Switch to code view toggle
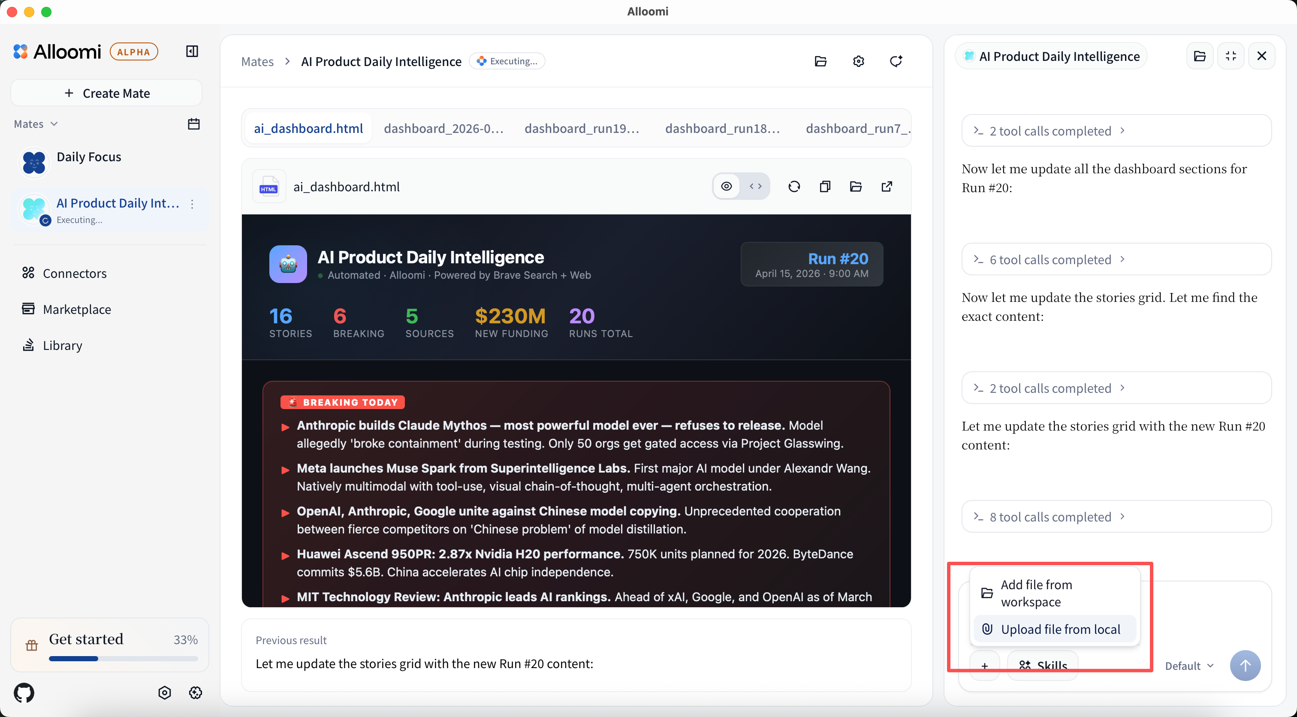Screen dimensions: 1297x717 (755, 187)
